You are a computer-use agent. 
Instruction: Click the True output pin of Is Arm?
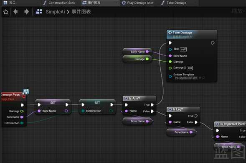[152, 105]
